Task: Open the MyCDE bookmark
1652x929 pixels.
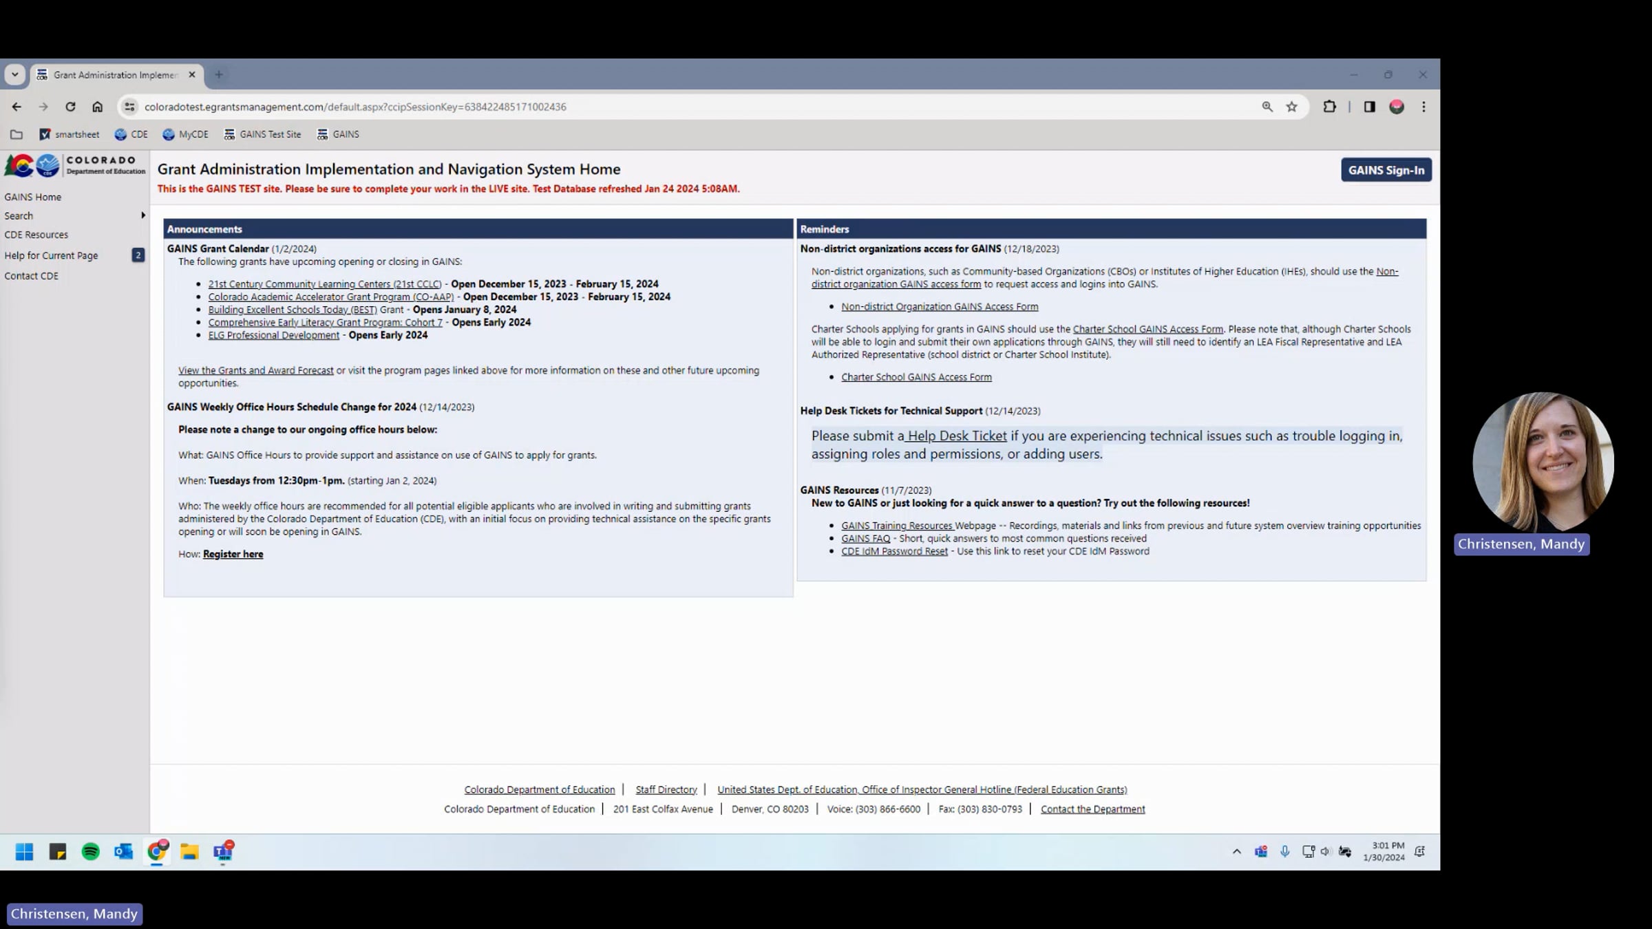Action: [x=186, y=134]
